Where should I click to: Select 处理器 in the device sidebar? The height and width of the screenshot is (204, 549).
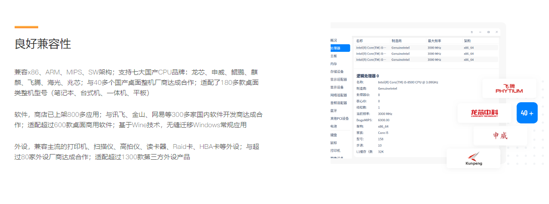[339, 48]
